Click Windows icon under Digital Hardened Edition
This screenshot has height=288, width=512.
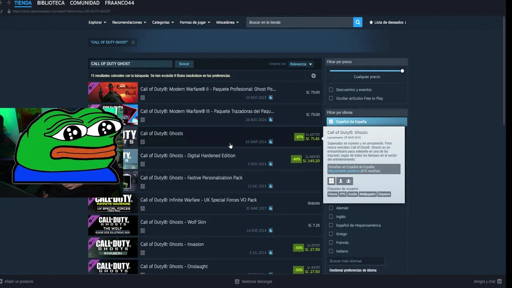(x=142, y=164)
